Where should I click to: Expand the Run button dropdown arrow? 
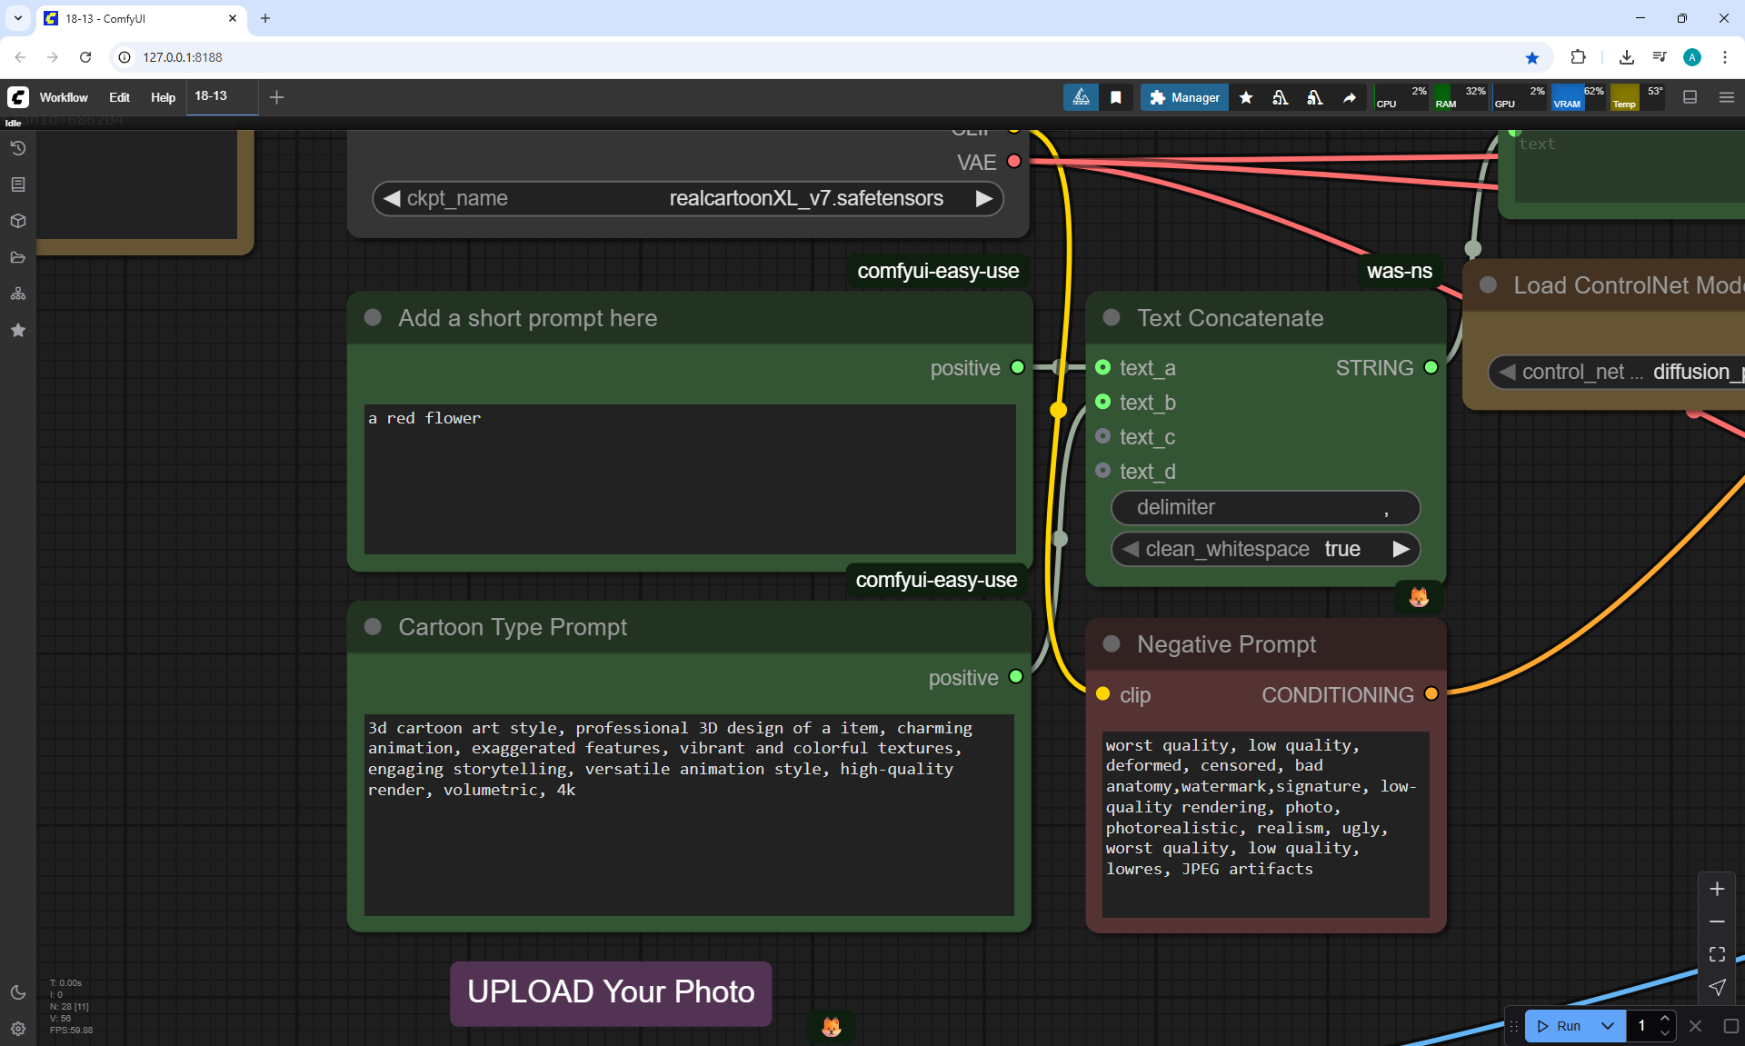click(1607, 1026)
